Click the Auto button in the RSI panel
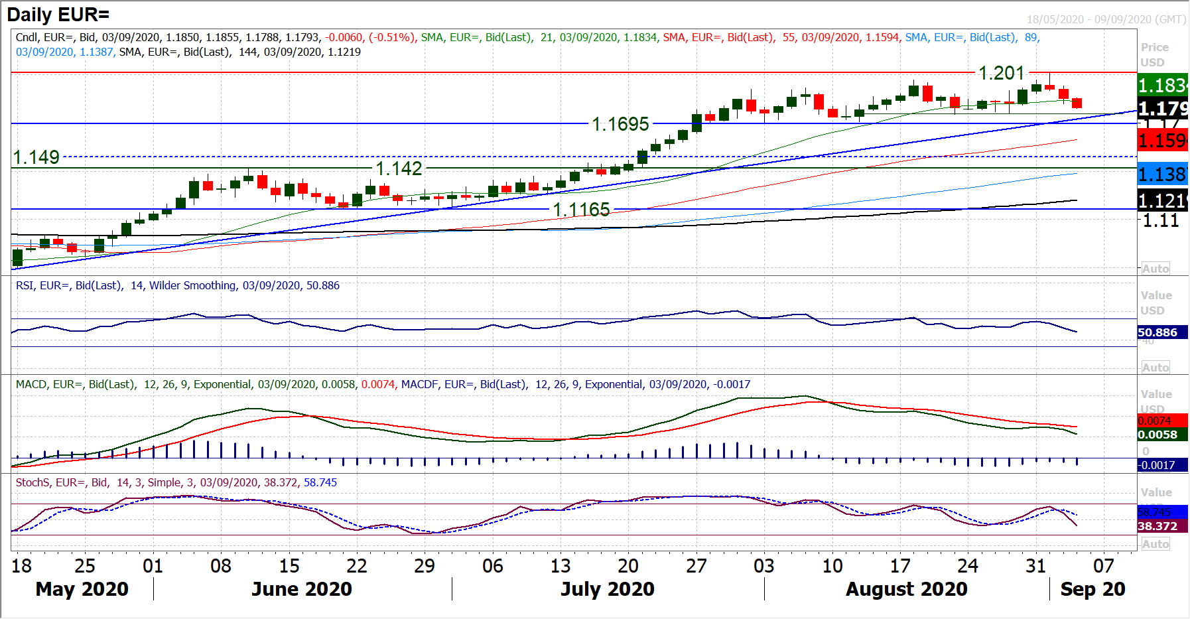Image resolution: width=1190 pixels, height=619 pixels. pos(1155,368)
